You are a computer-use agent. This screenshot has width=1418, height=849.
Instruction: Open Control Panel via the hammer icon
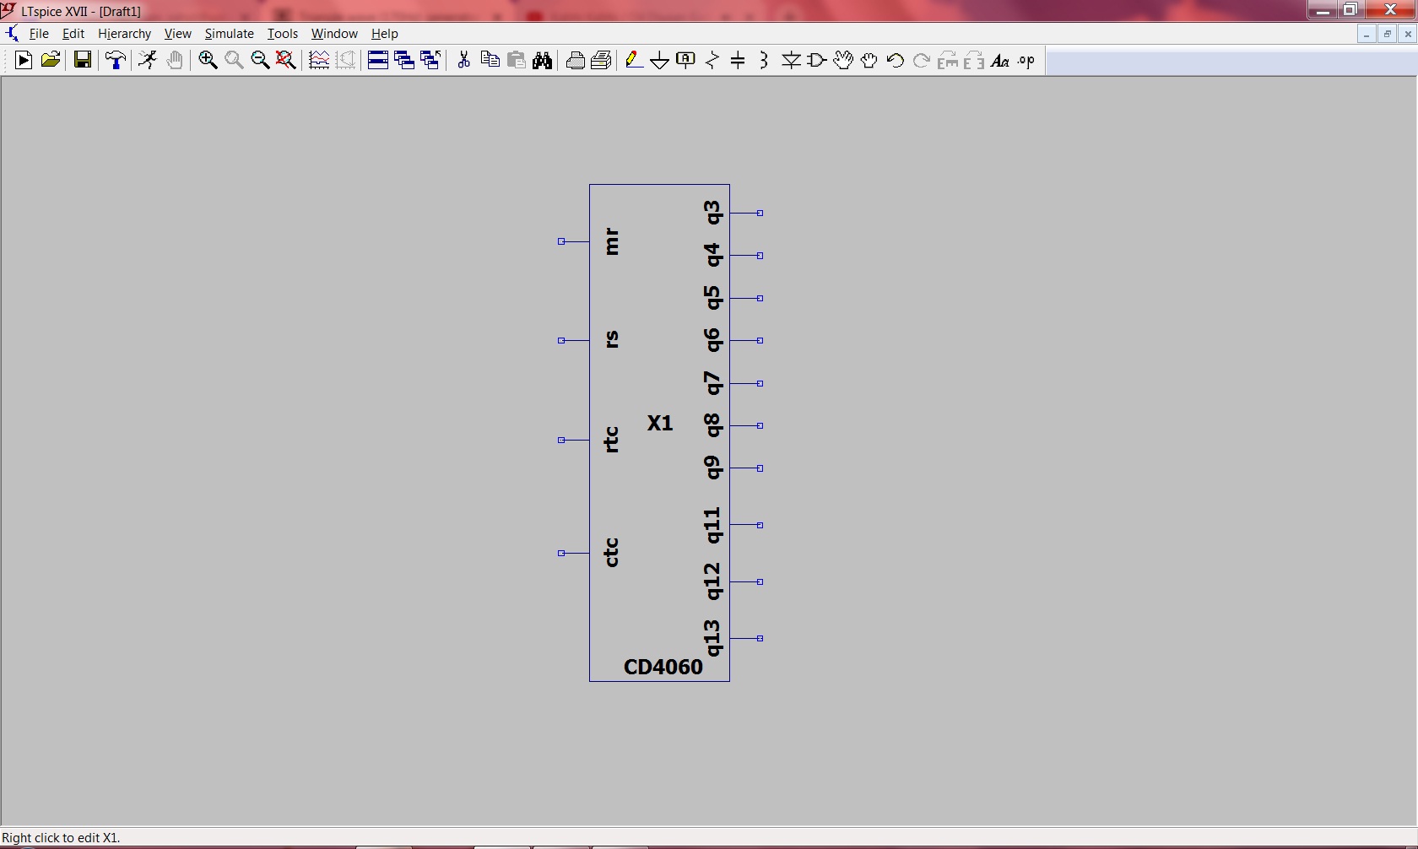pyautogui.click(x=116, y=60)
